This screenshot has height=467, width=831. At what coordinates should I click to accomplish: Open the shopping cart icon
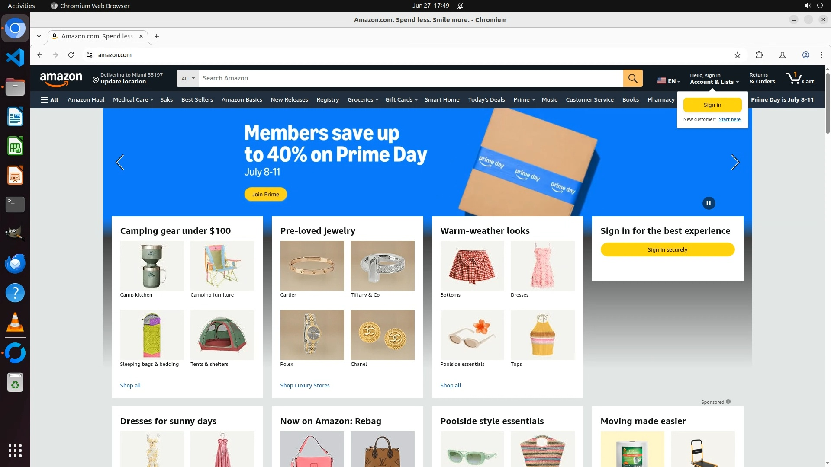tap(799, 78)
